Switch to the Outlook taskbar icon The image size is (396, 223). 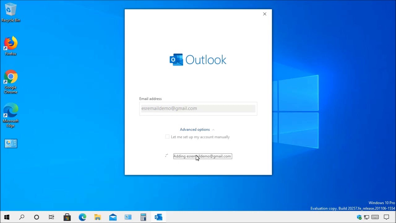point(158,217)
